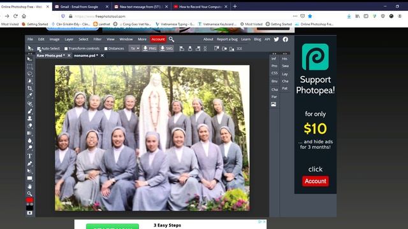This screenshot has height=229, width=408.
Task: Click the align left edges icon
Action: [x=182, y=48]
